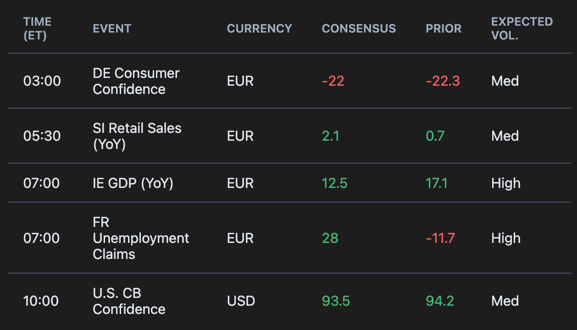This screenshot has height=330, width=577.
Task: Click the CURRENCY column header
Action: point(259,28)
